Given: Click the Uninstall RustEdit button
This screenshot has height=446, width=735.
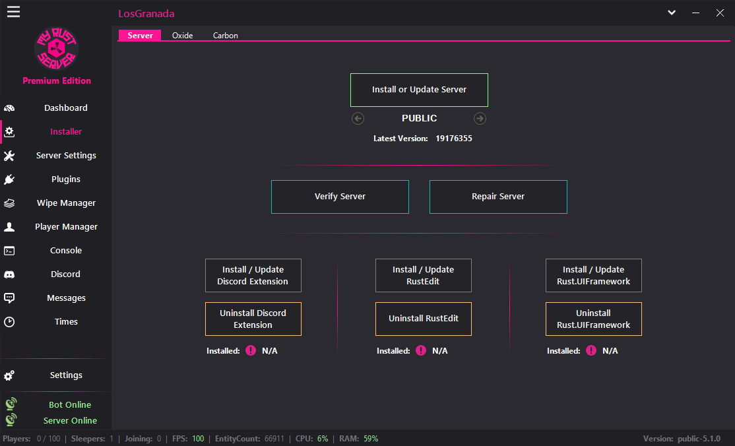Looking at the screenshot, I should 424,319.
